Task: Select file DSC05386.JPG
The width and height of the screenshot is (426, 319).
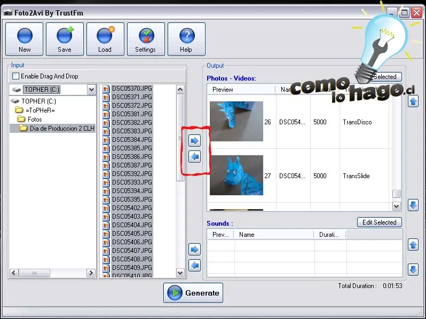Action: [x=132, y=157]
